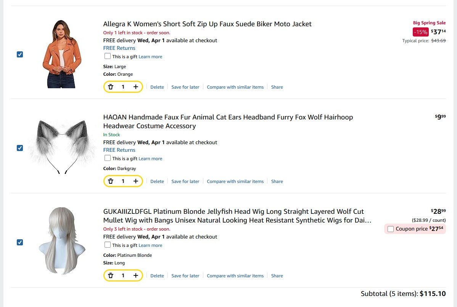Screen dimensions: 457x307
Task: Enable the $27.54 coupon price checkbox
Action: (x=391, y=229)
